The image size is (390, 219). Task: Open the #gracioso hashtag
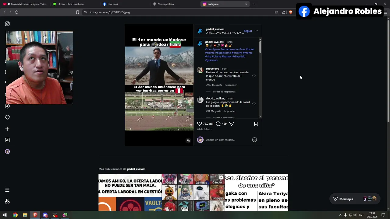tap(211, 60)
